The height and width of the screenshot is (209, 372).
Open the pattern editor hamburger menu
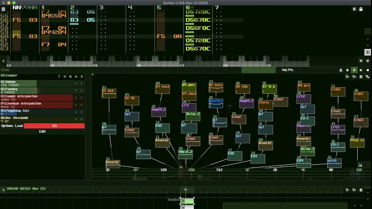coord(354,9)
